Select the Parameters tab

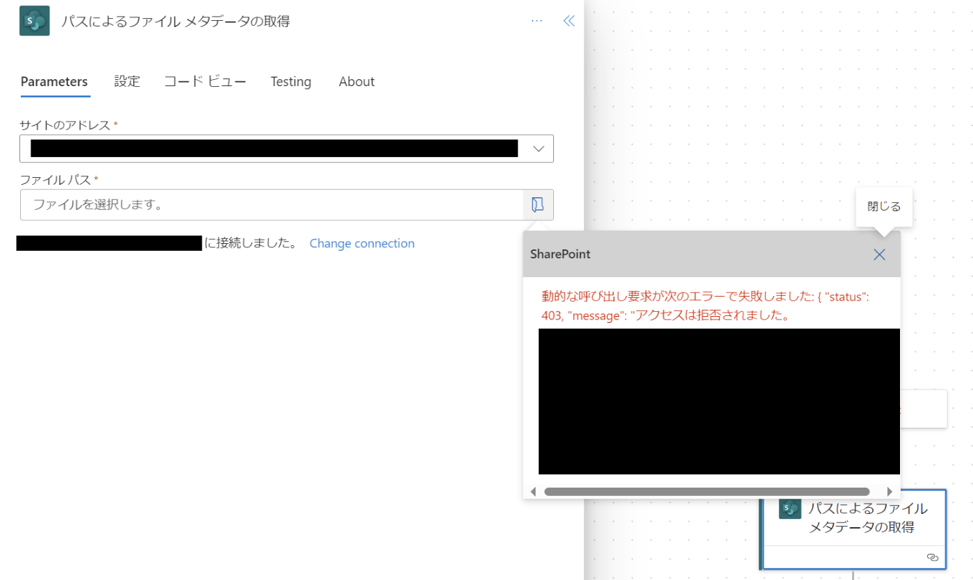click(54, 81)
